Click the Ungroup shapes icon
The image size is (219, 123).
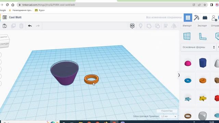157,26
